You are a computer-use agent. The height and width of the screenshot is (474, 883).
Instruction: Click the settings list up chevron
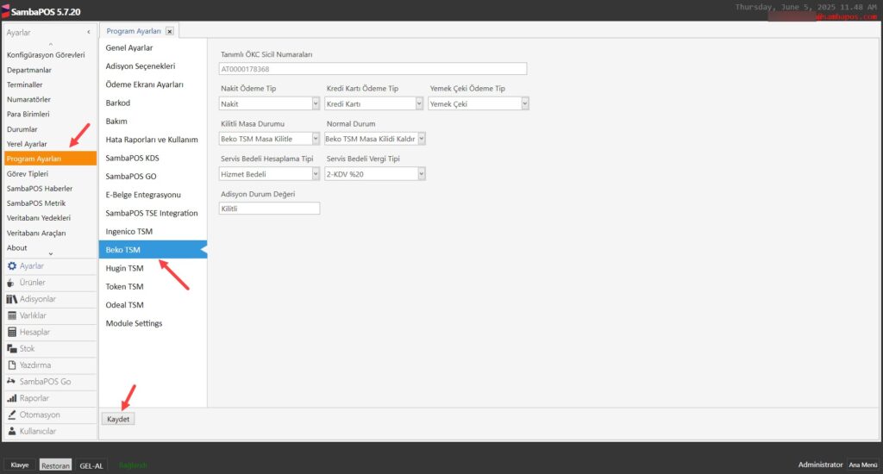(51, 44)
